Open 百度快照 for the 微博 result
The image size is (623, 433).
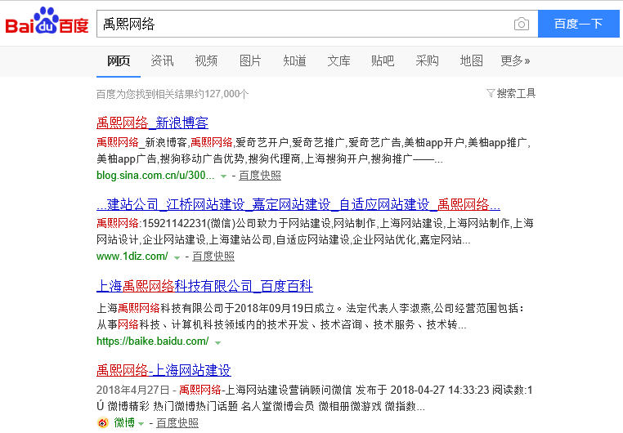pyautogui.click(x=177, y=423)
